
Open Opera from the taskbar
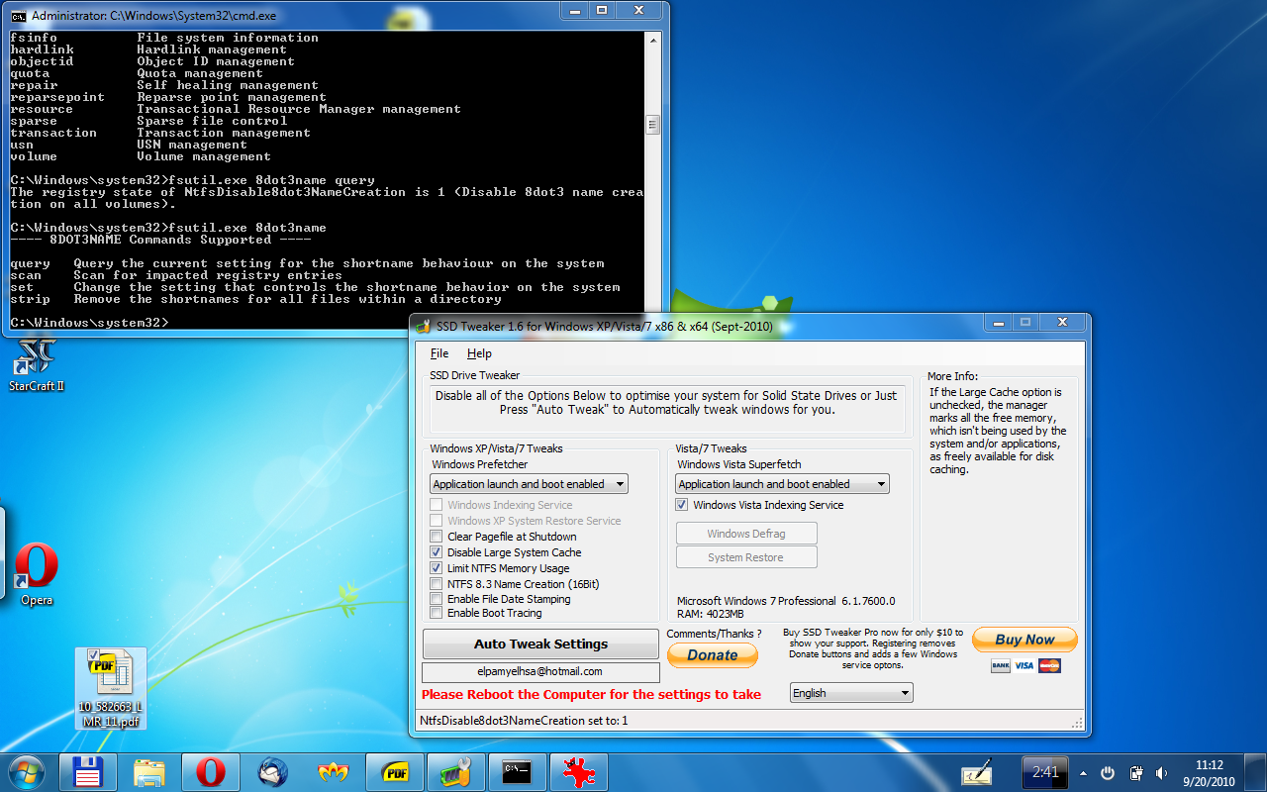(211, 772)
